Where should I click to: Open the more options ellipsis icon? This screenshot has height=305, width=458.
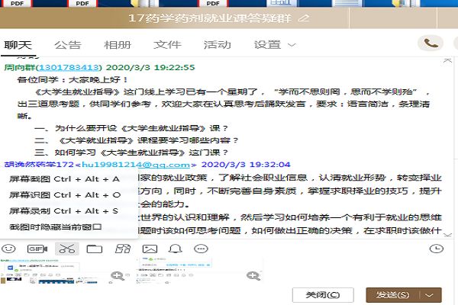click(201, 249)
